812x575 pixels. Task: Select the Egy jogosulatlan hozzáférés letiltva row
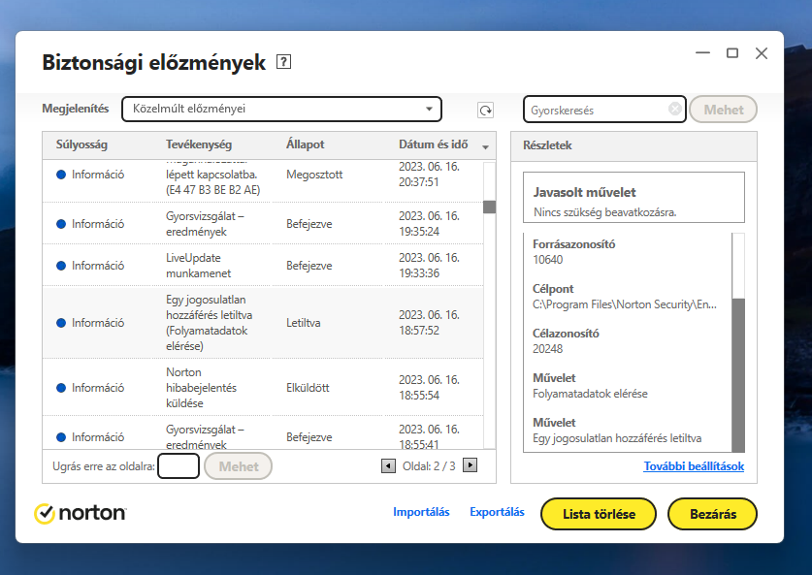263,323
